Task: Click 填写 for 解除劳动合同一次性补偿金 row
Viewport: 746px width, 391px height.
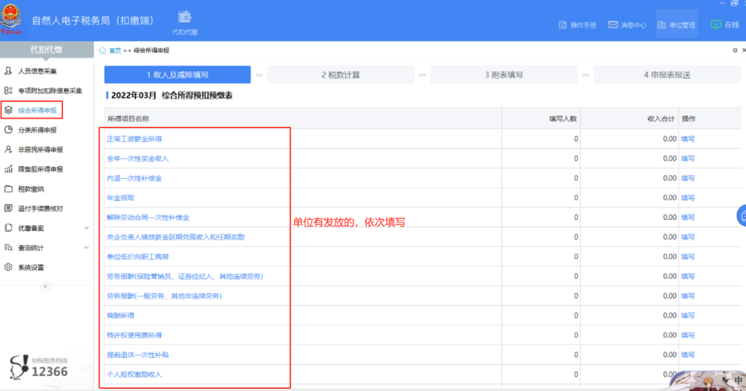Action: coord(688,218)
